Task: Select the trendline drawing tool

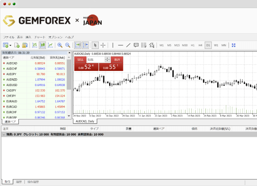Action: pyautogui.click(x=128, y=45)
